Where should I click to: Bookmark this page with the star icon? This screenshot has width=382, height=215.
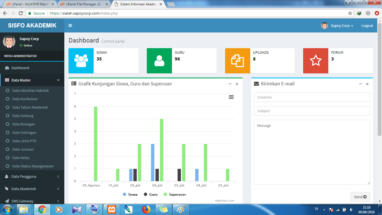pyautogui.click(x=350, y=13)
